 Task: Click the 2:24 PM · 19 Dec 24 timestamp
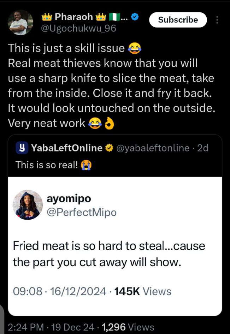[52, 327]
